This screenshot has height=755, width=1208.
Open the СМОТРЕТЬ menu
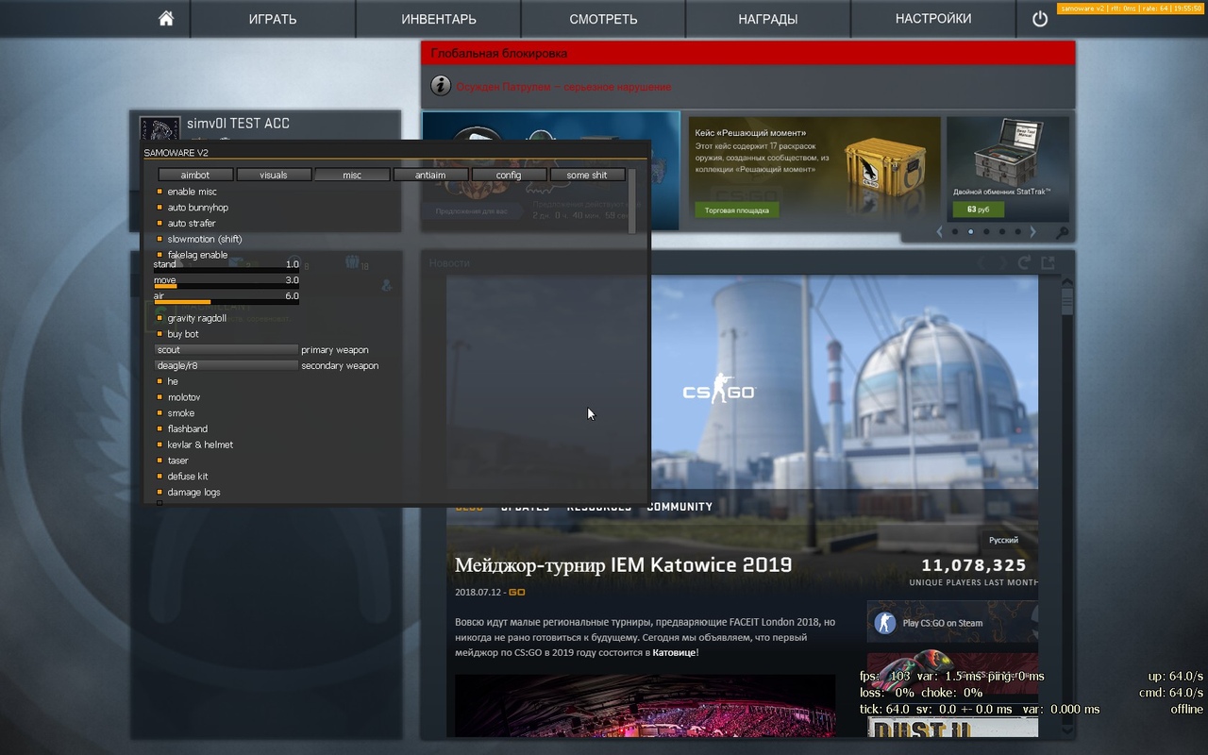[x=603, y=19]
